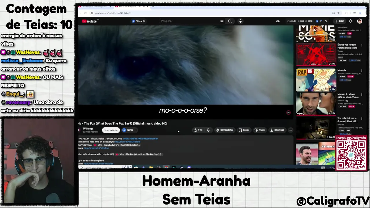370x208 pixels.
Task: Toggle the eye visibility icon in header
Action: tap(278, 21)
